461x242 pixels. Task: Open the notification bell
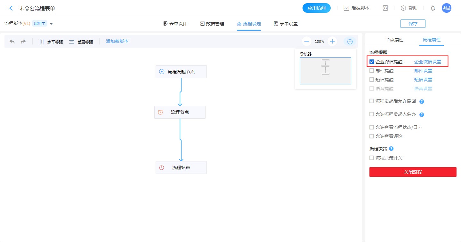(433, 8)
